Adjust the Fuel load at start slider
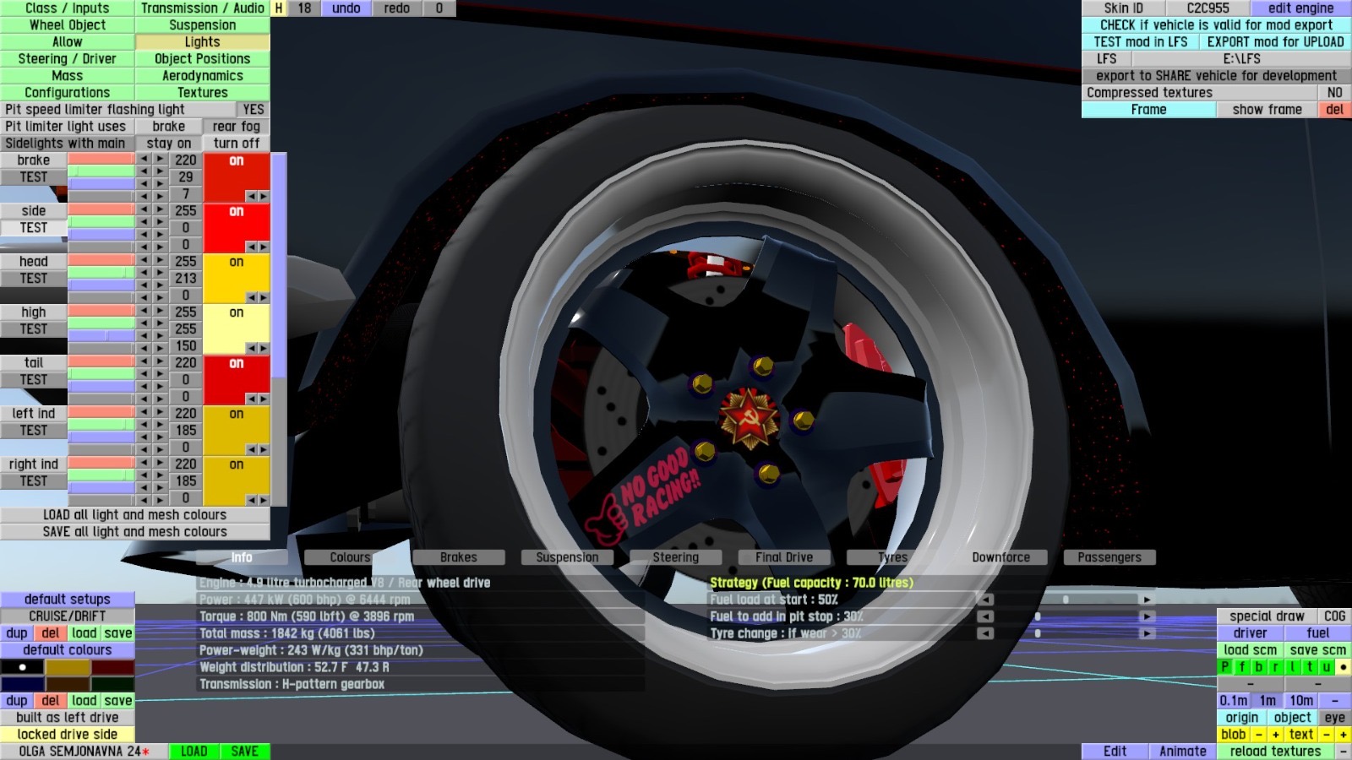This screenshot has width=1352, height=760. [x=1066, y=600]
